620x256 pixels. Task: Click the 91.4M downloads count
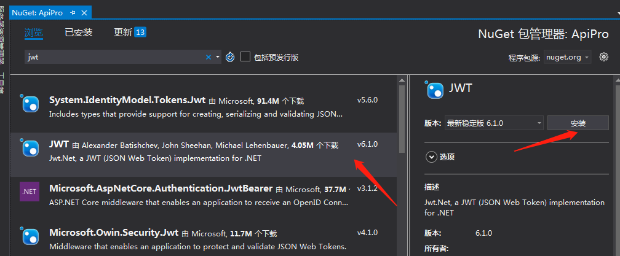pyautogui.click(x=268, y=101)
